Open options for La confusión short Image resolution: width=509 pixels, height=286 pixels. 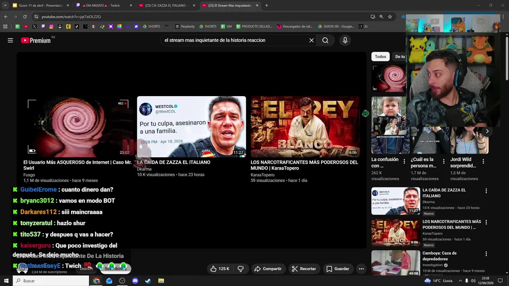click(404, 161)
